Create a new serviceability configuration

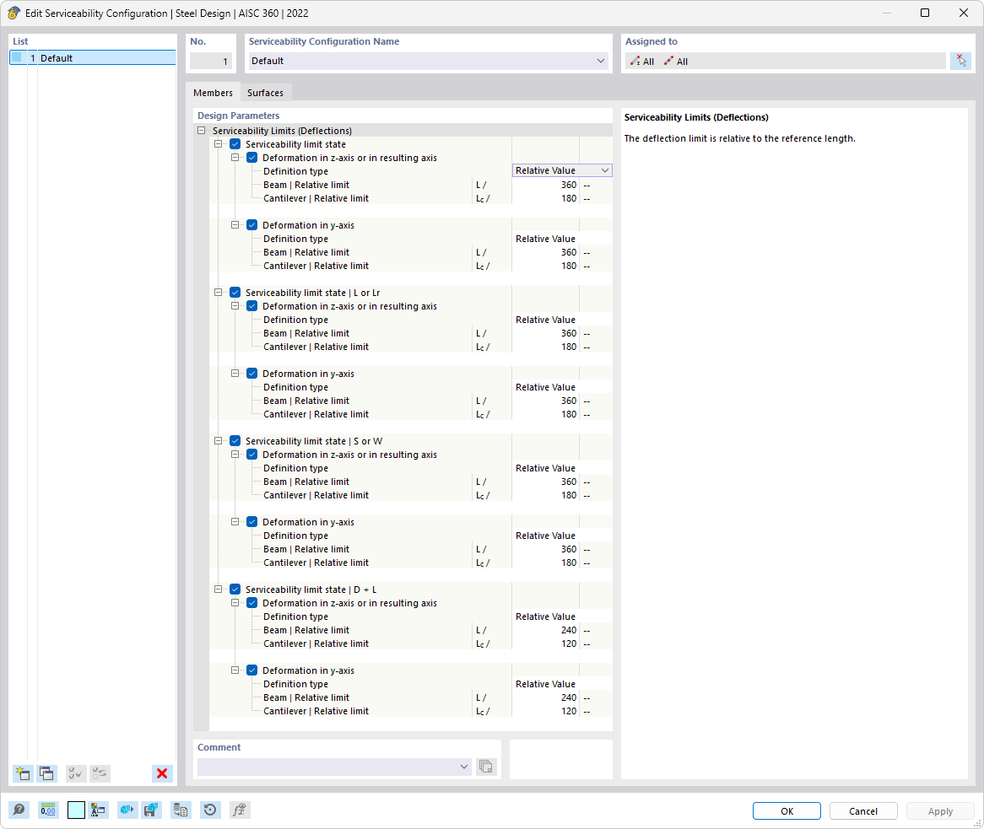tap(23, 773)
